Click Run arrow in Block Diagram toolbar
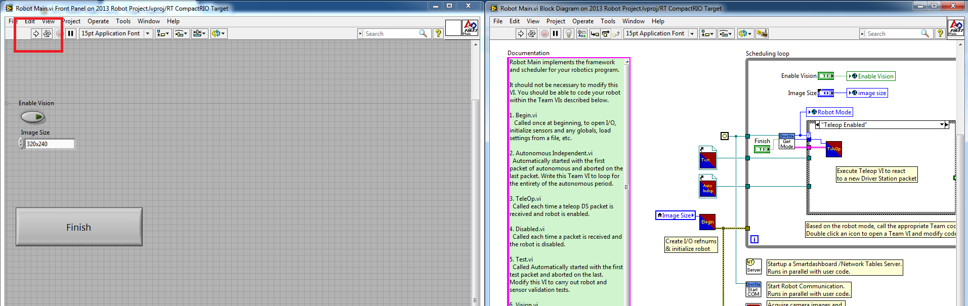Viewport: 968px width, 306px height. click(x=521, y=33)
